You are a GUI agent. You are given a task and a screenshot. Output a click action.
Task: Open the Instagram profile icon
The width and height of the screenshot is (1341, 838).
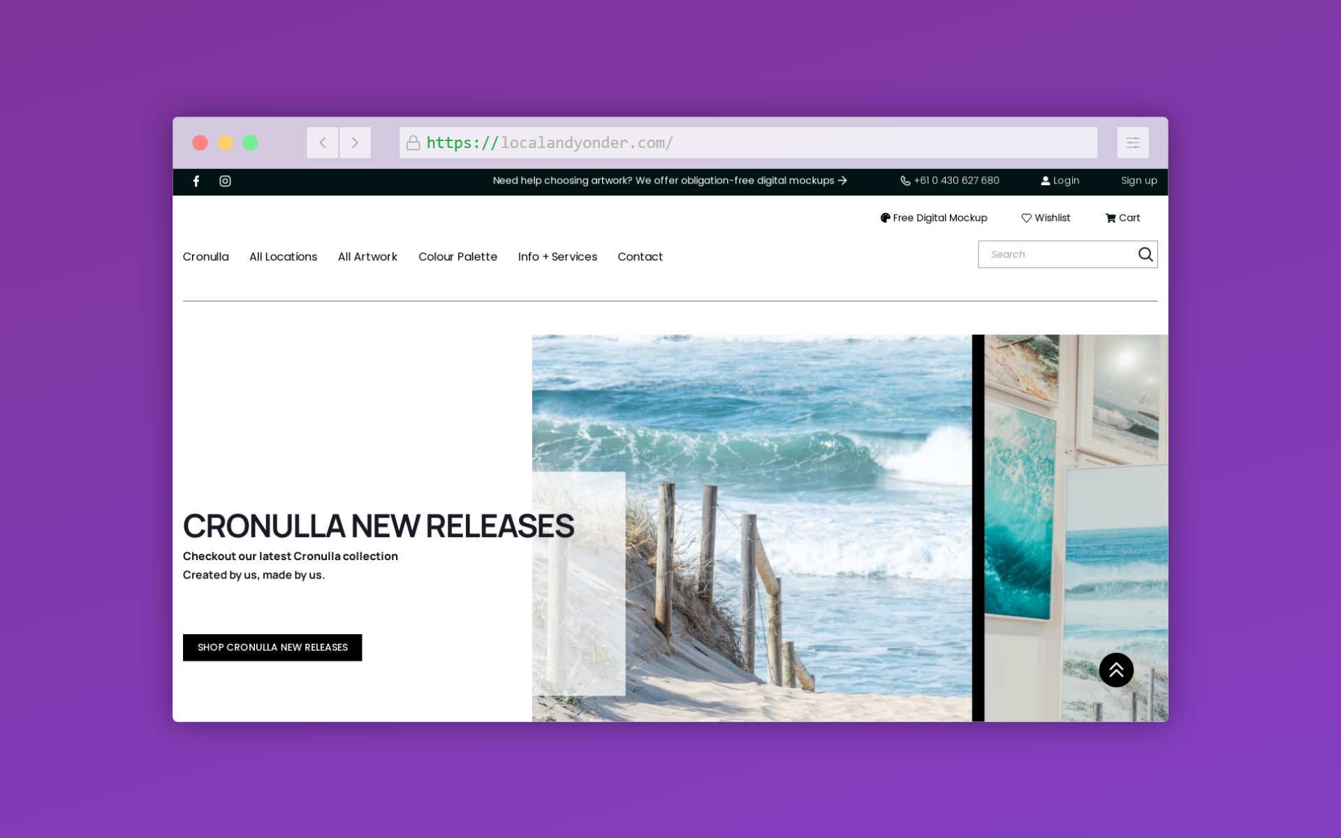click(x=225, y=181)
